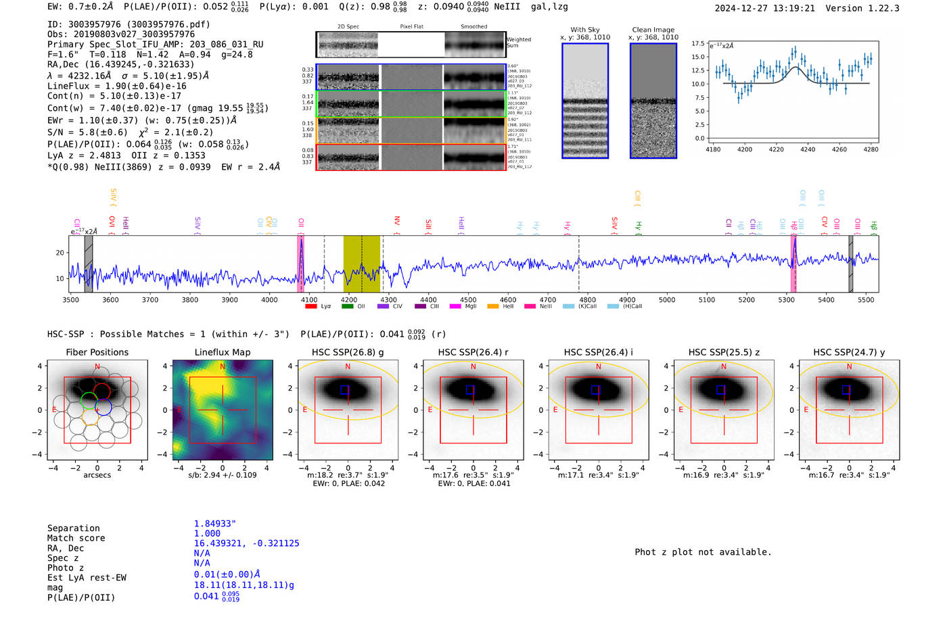Click the Weighted Sum 2D spectrum strip
The image size is (947, 644).
[x=411, y=45]
